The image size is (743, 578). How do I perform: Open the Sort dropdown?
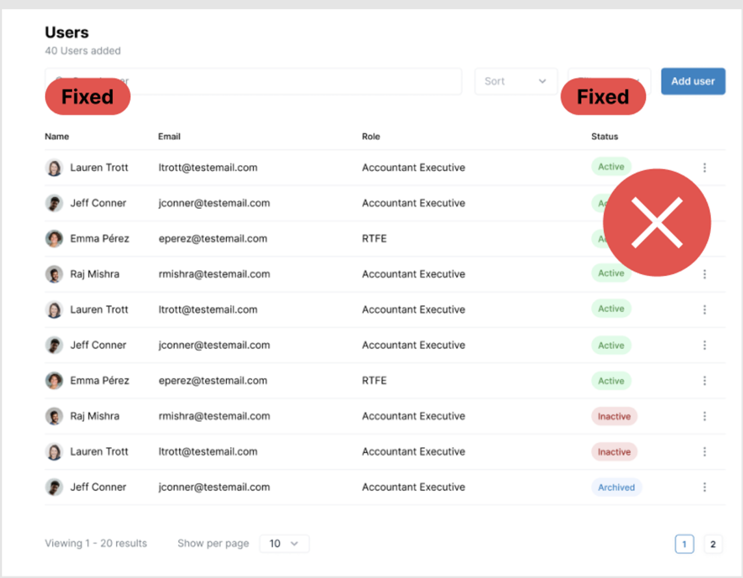click(515, 81)
